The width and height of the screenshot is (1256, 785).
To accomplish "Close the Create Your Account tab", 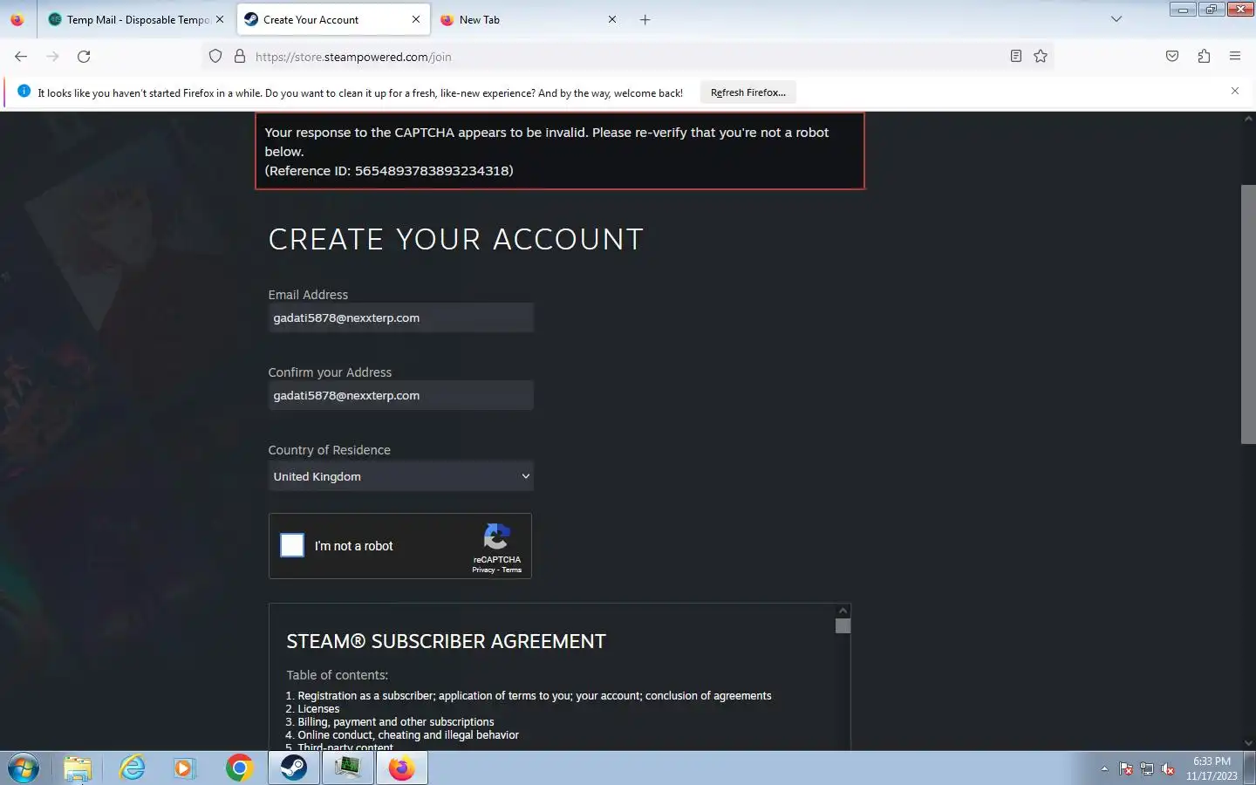I will [416, 19].
